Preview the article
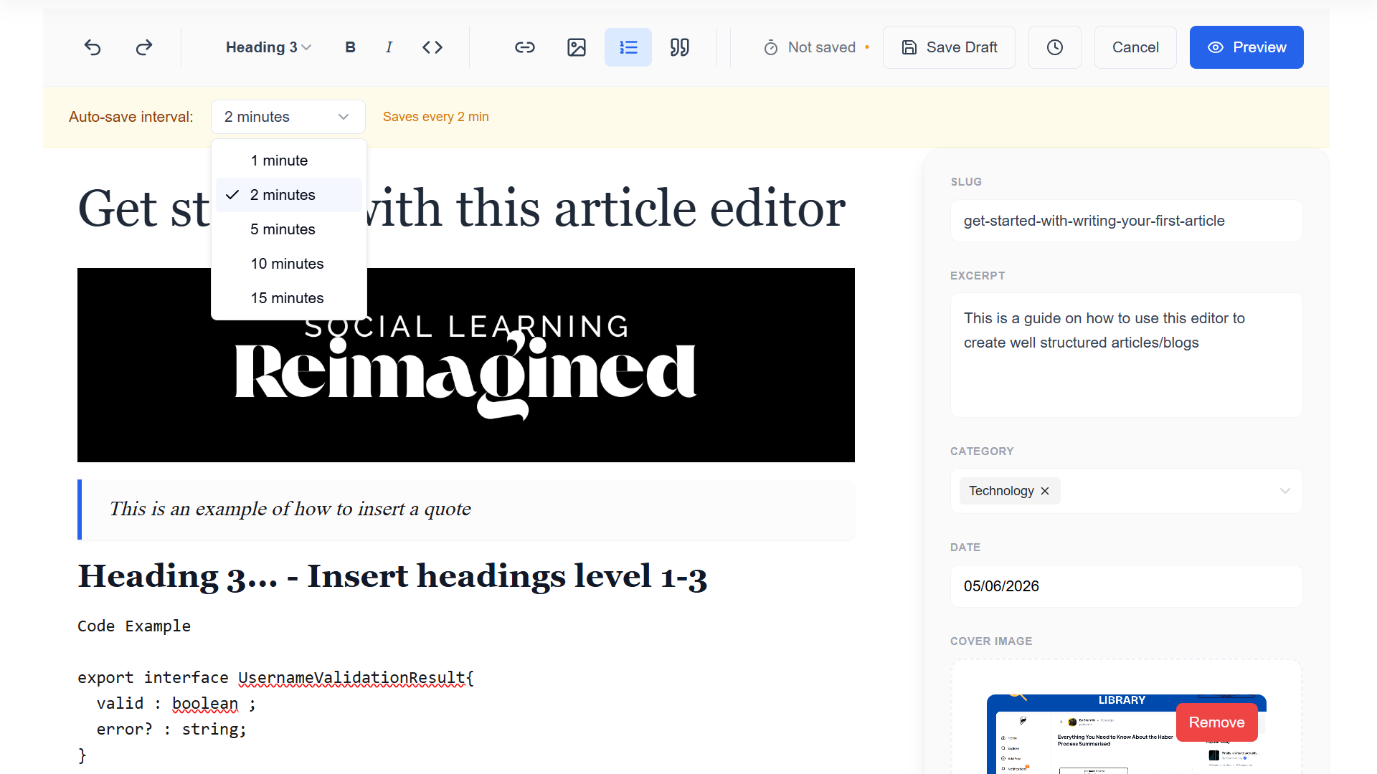This screenshot has height=774, width=1377. pos(1246,47)
